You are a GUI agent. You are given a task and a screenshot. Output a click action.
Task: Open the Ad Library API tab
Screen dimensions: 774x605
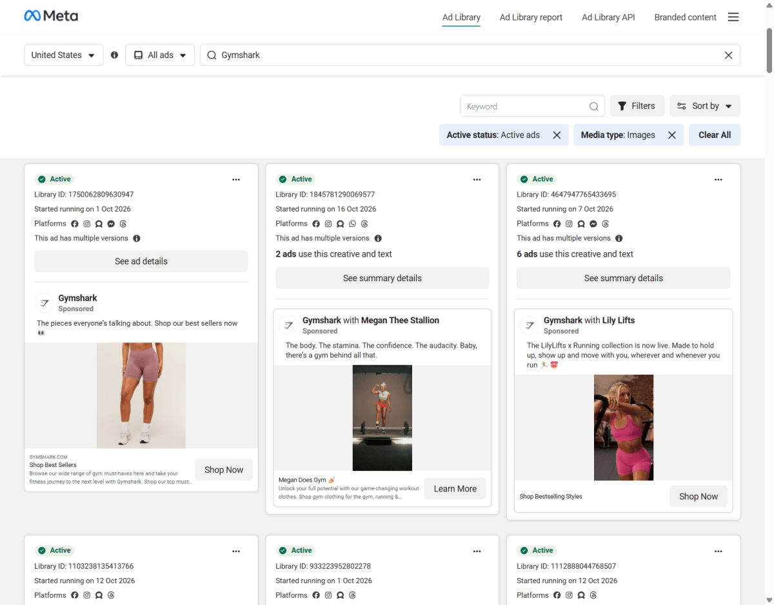pos(608,17)
